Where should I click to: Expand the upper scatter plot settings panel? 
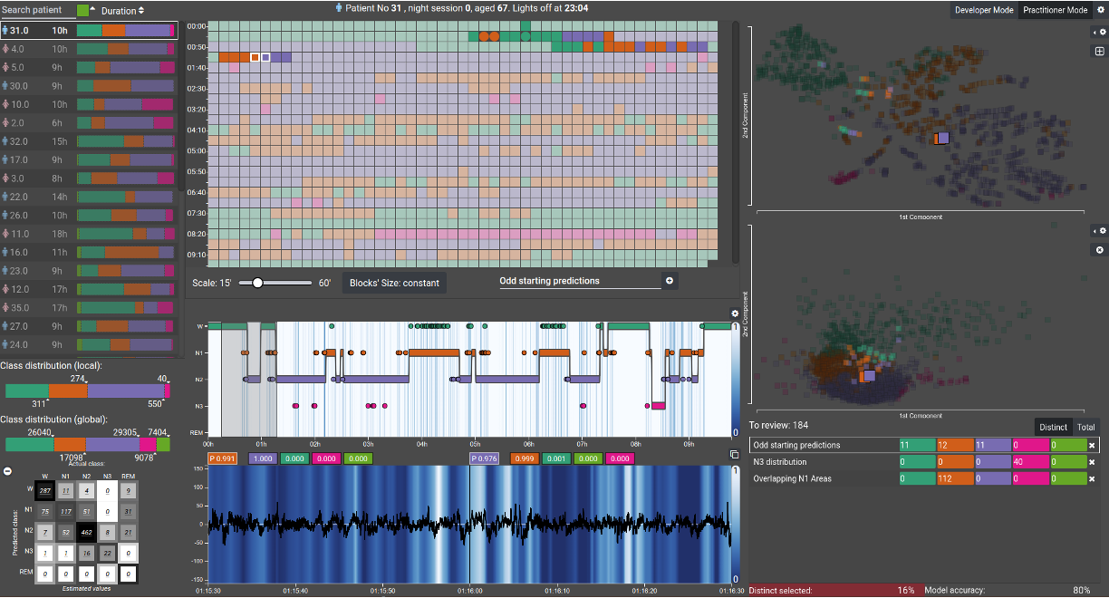click(x=1100, y=32)
